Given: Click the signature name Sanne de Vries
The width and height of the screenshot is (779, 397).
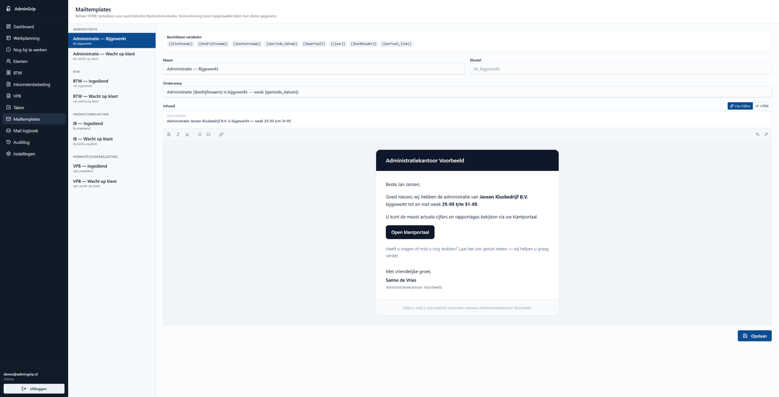Looking at the screenshot, I should click(401, 280).
